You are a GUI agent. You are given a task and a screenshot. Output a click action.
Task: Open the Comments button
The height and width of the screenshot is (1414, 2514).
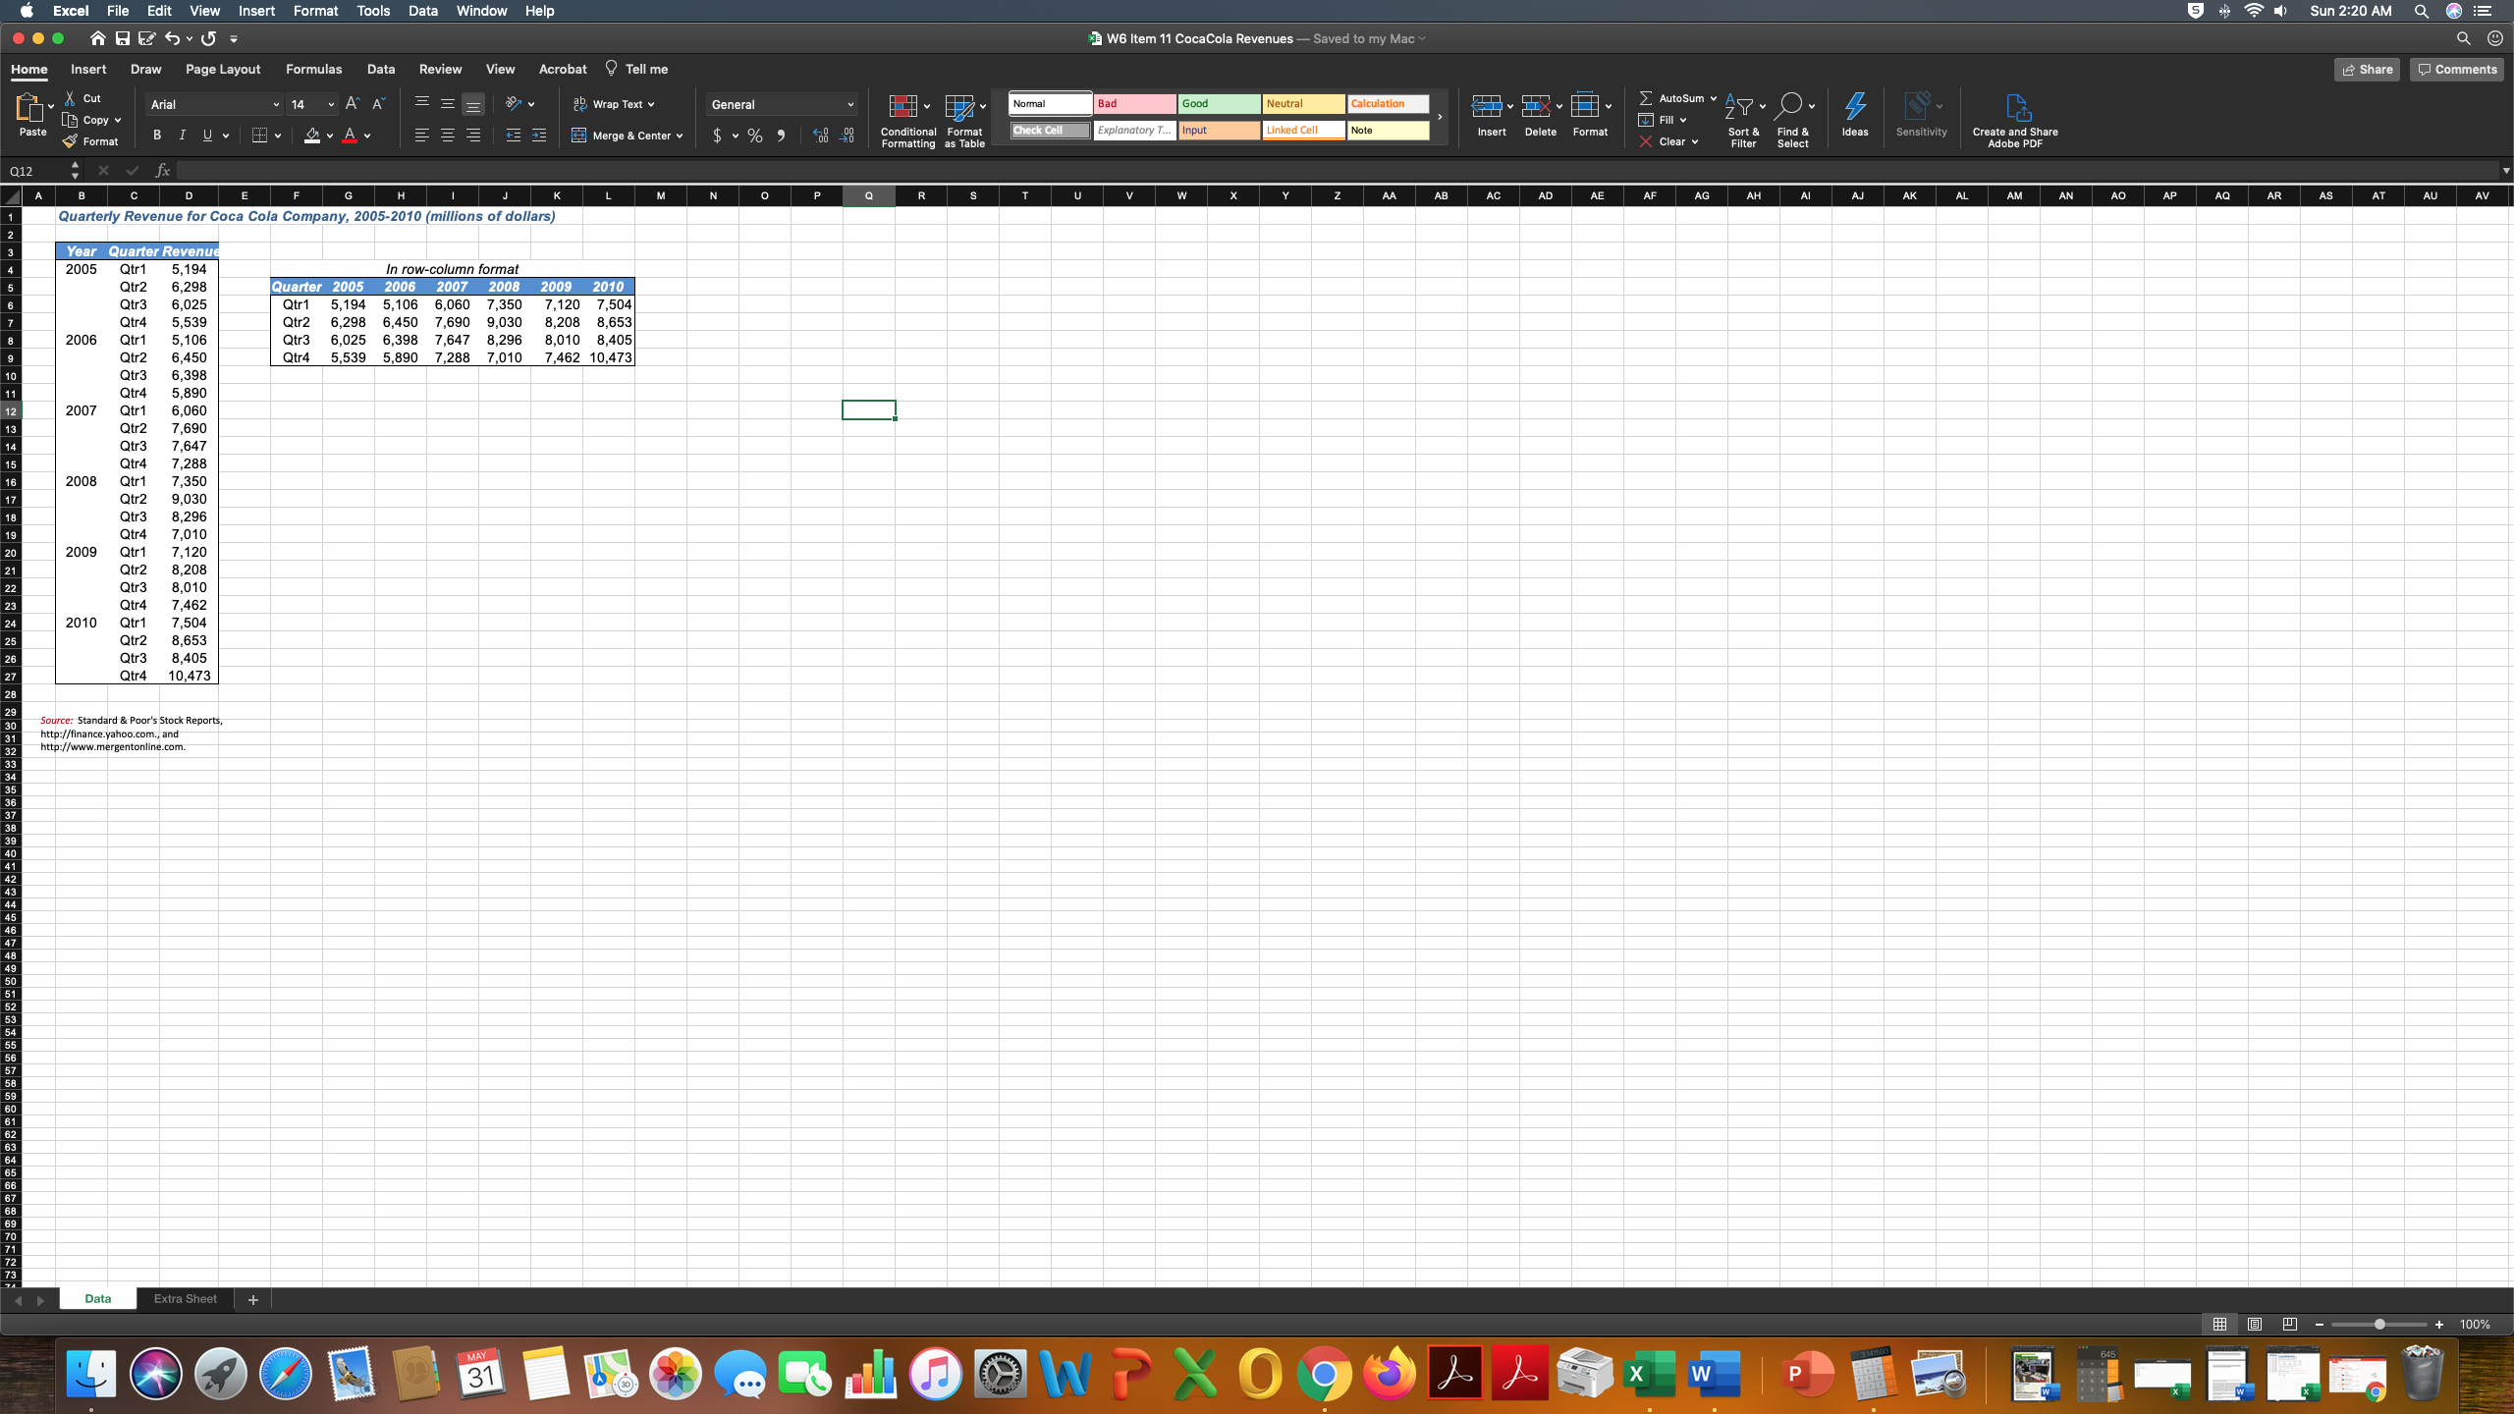(2456, 70)
